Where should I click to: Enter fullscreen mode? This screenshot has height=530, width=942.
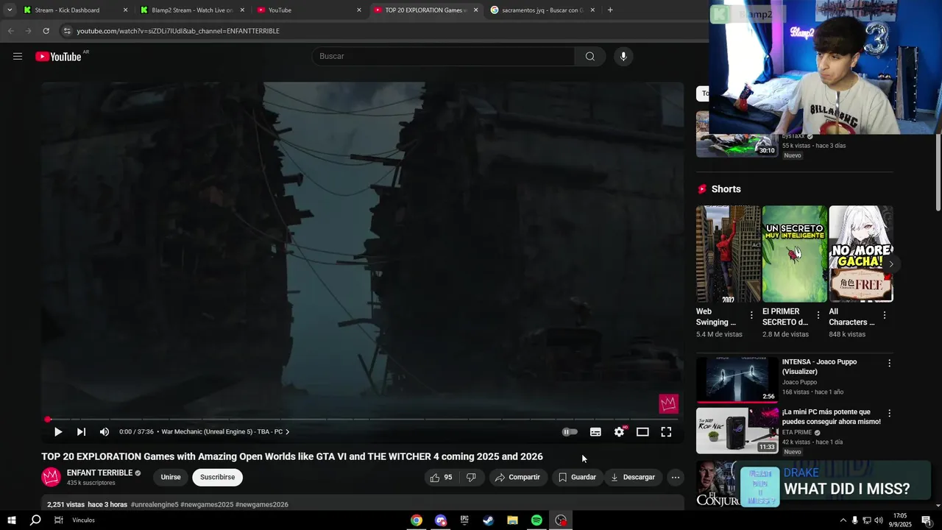tap(666, 432)
